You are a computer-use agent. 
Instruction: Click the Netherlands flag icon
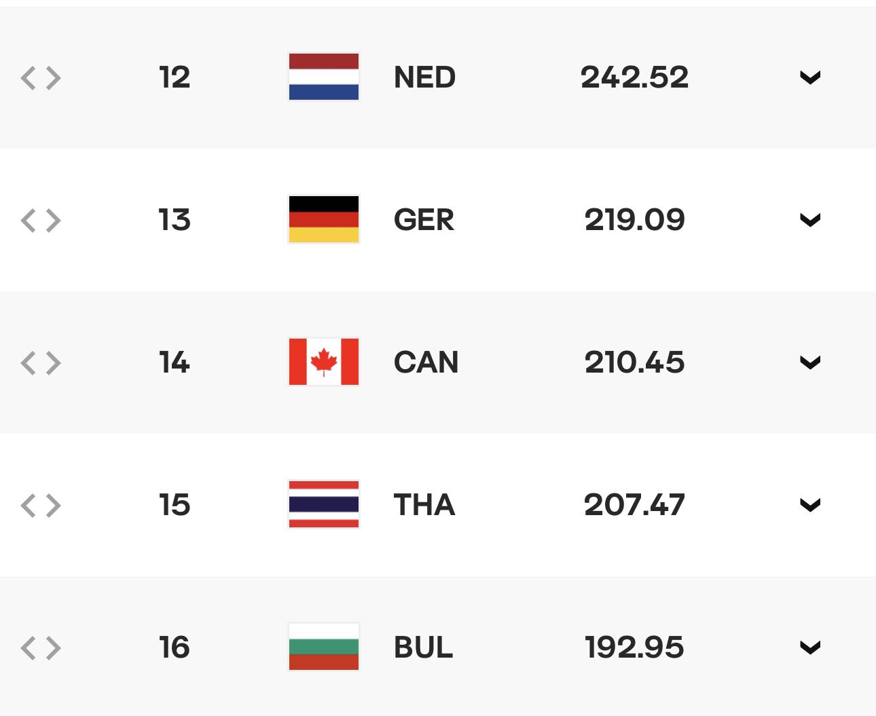tap(324, 77)
